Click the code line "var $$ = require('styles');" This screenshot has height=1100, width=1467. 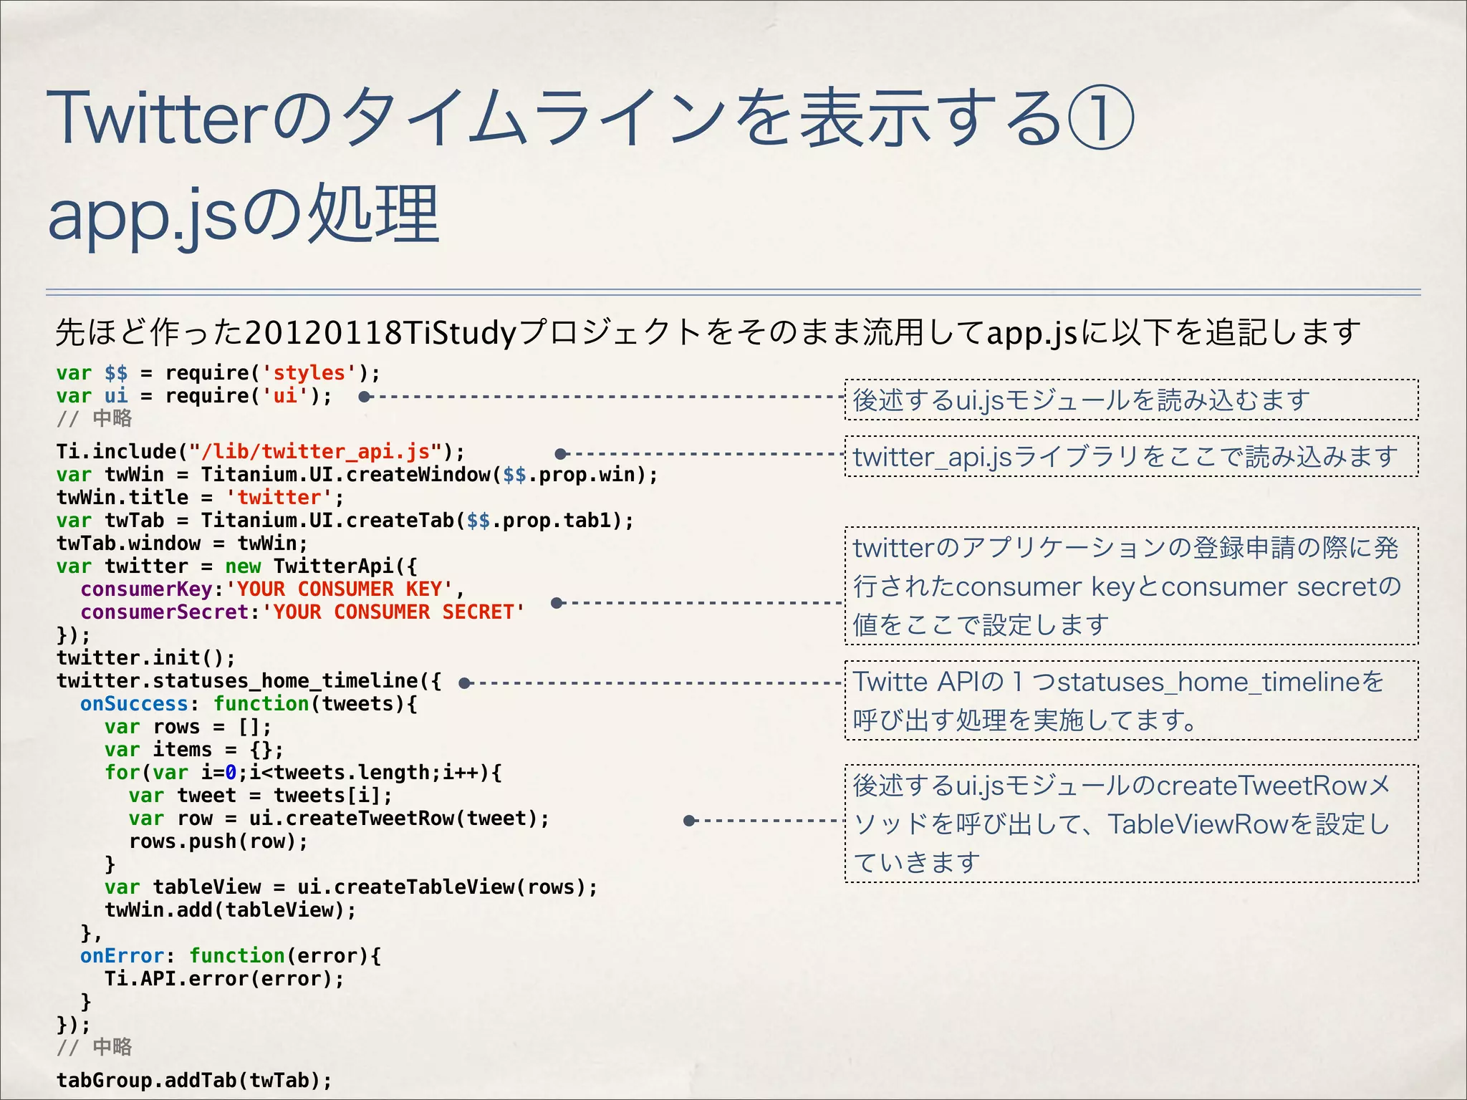(x=218, y=373)
